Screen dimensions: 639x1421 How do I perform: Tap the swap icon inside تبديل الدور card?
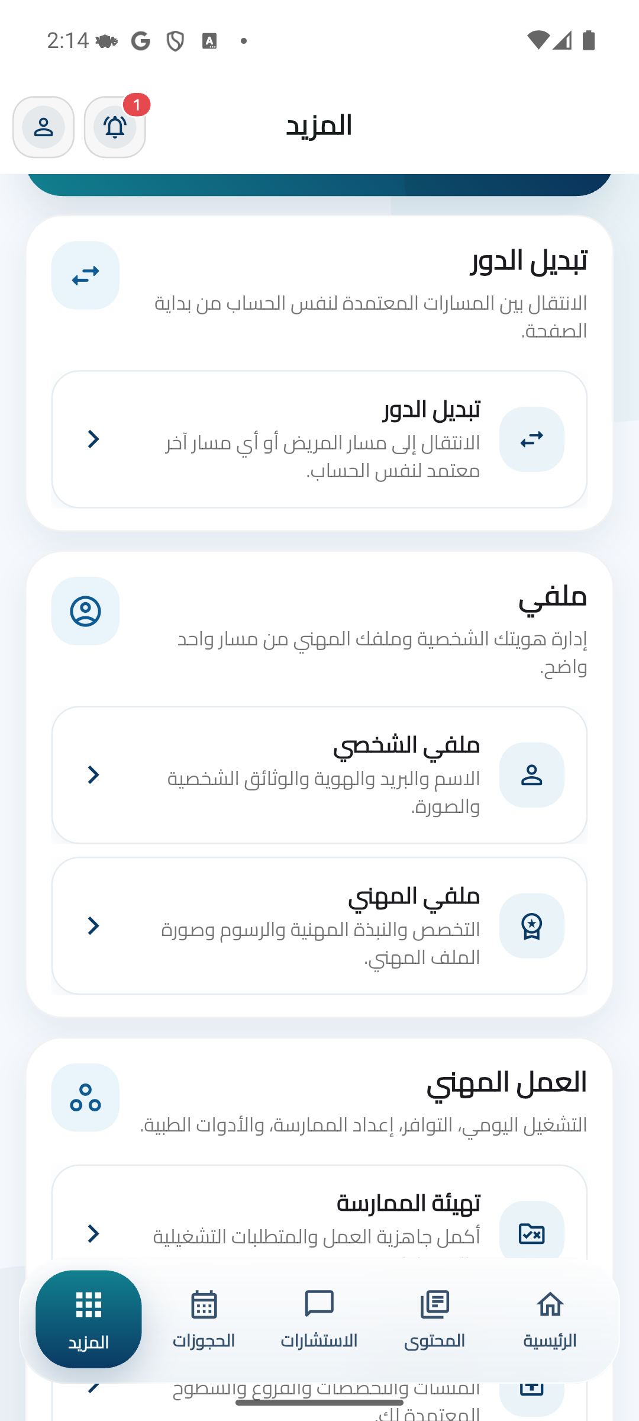[x=531, y=439]
